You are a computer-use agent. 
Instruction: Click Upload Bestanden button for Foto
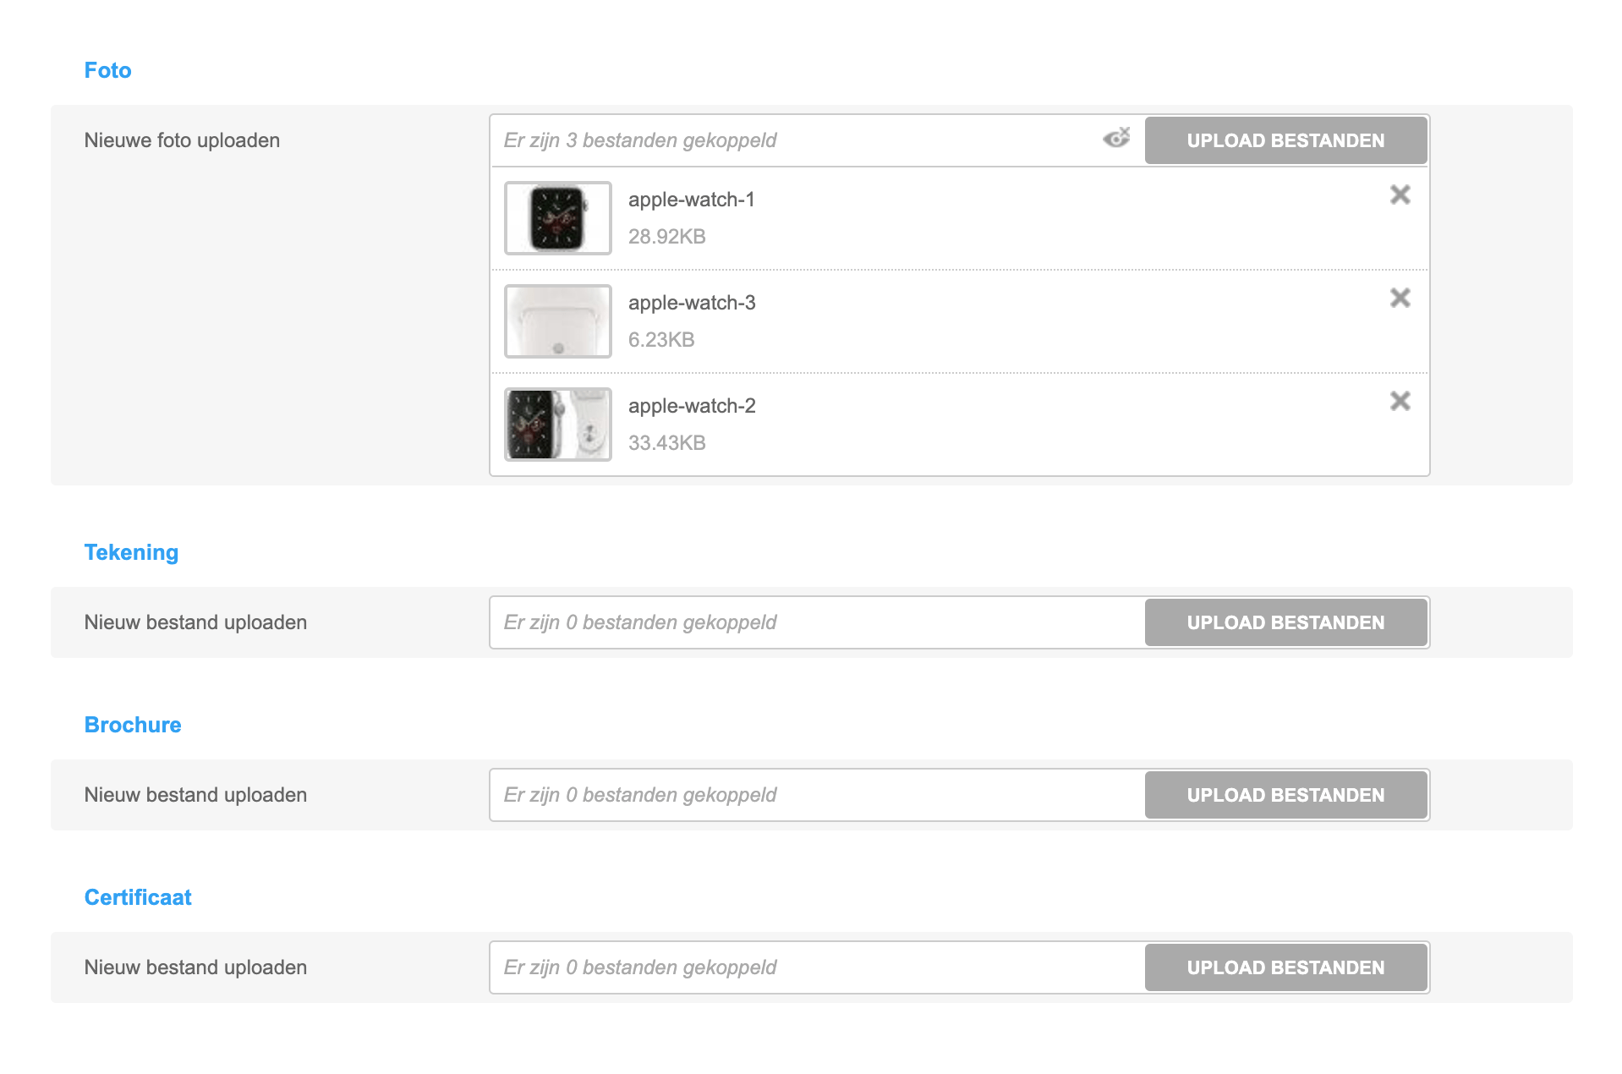pos(1285,140)
